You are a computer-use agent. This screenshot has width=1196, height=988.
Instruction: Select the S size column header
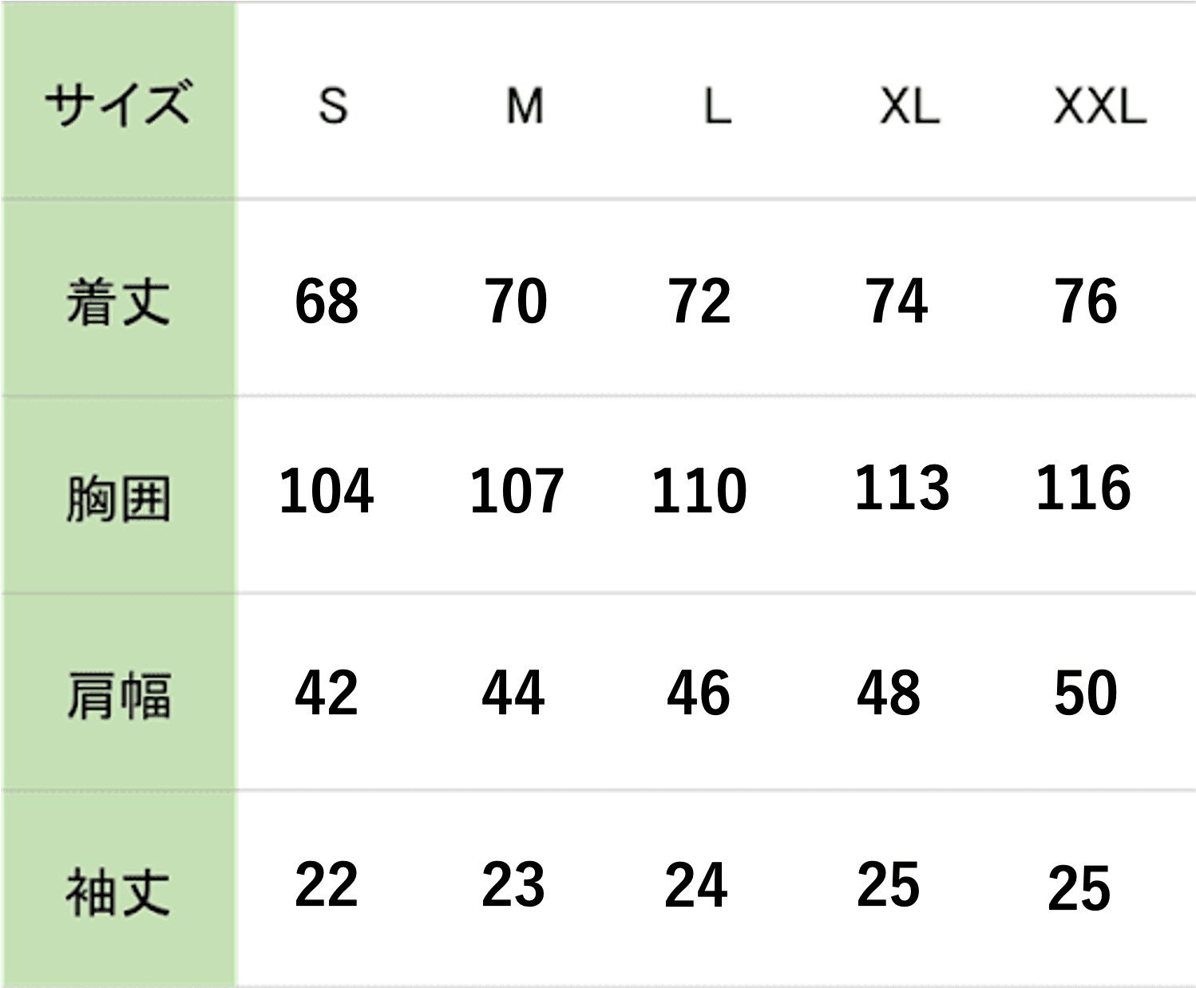tap(333, 106)
